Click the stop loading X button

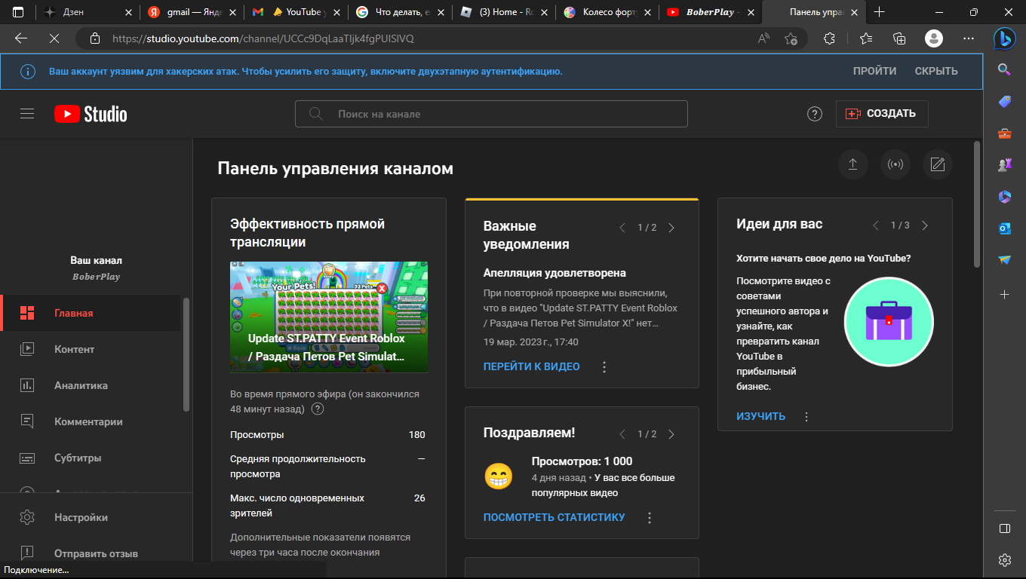tap(54, 38)
